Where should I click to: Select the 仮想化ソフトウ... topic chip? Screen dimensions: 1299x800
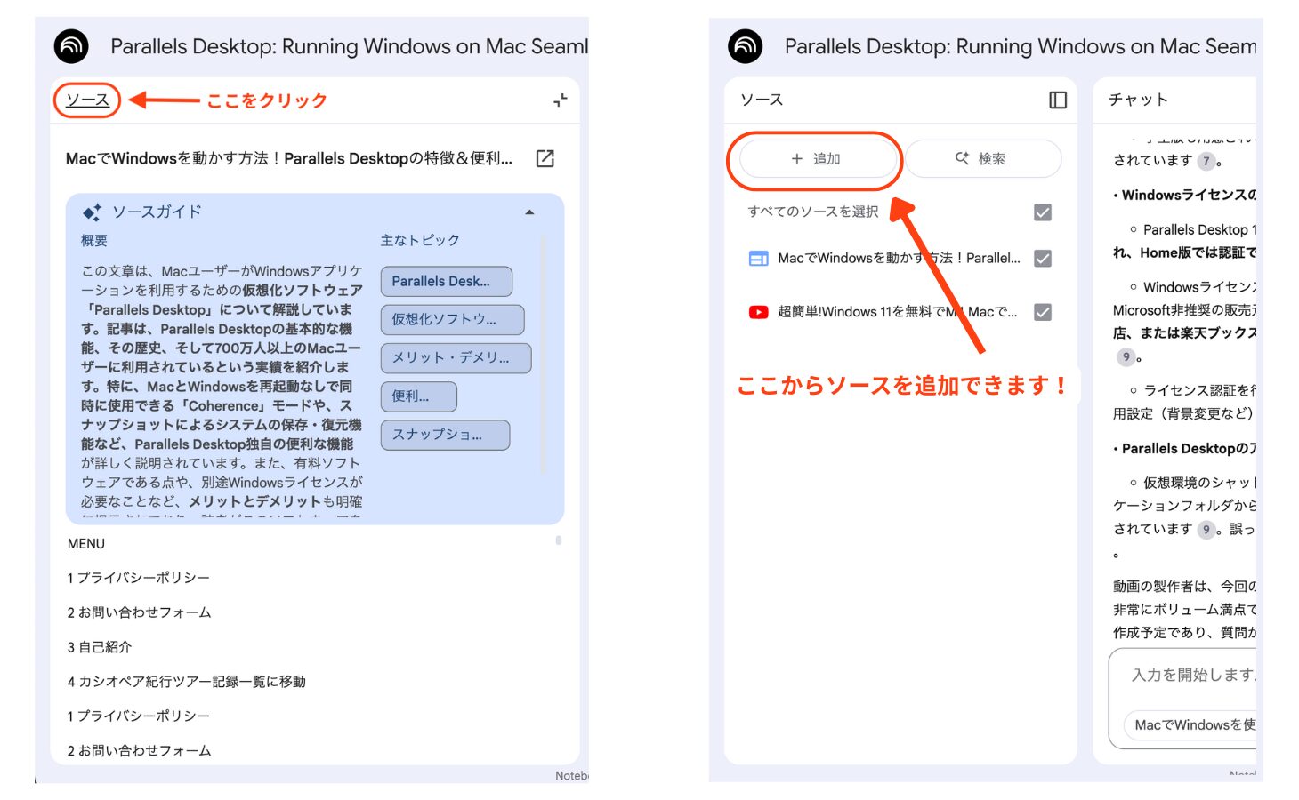452,319
